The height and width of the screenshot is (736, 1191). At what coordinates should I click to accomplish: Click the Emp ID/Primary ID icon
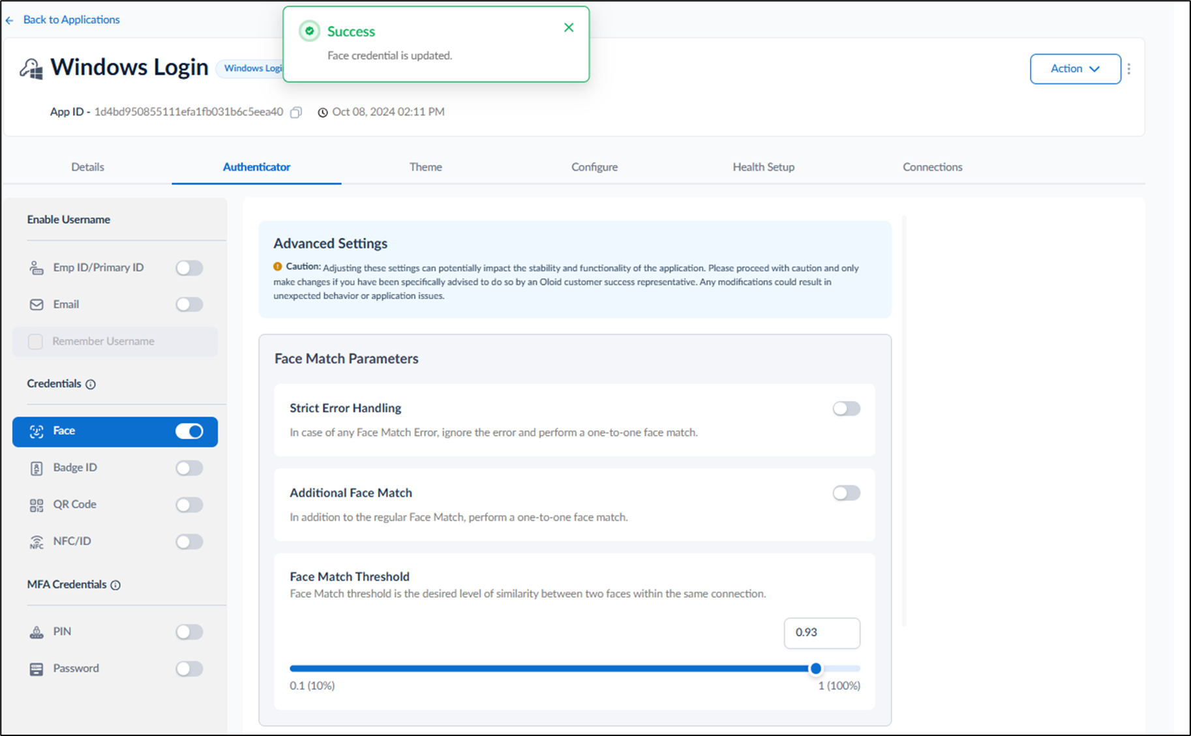pos(37,268)
